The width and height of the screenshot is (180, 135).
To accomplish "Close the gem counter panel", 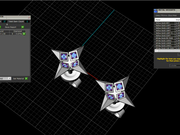I will pyautogui.click(x=29, y=17).
